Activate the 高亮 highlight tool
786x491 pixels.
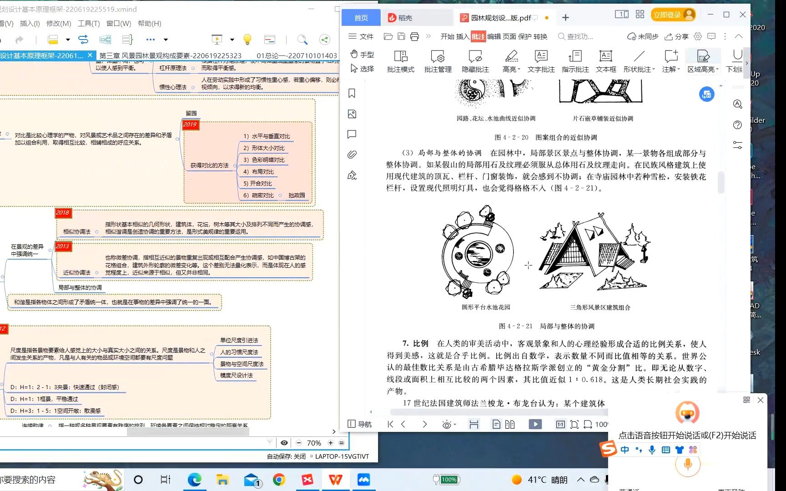[510, 61]
